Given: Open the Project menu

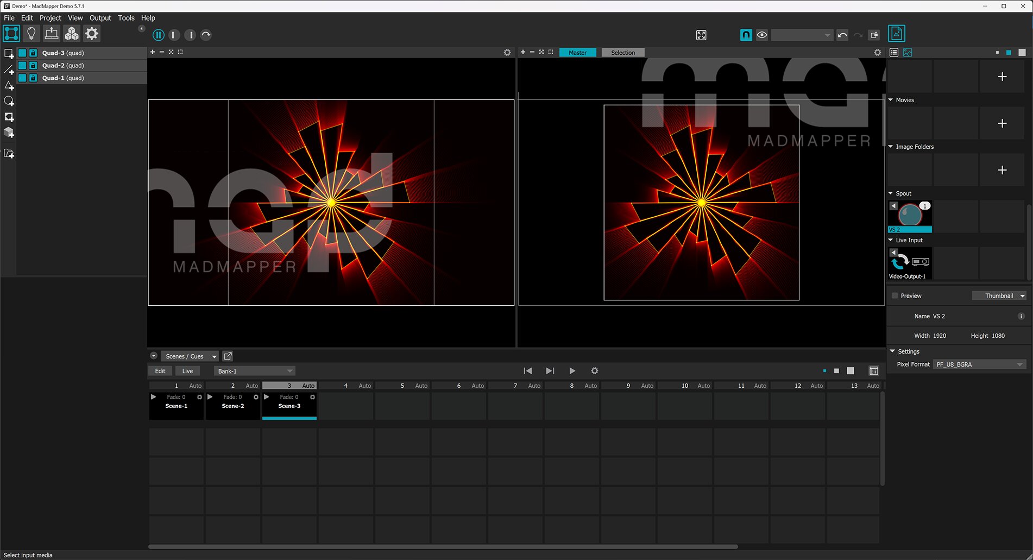Looking at the screenshot, I should (x=51, y=18).
